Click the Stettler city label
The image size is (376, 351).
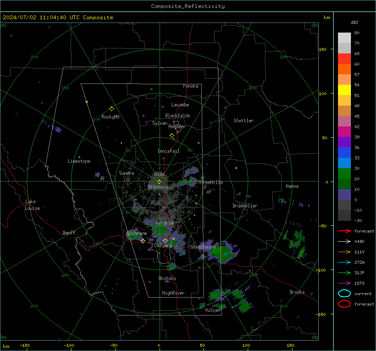pos(244,121)
